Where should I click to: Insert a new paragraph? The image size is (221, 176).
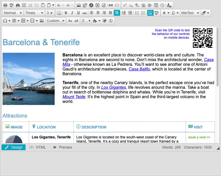(137, 5)
